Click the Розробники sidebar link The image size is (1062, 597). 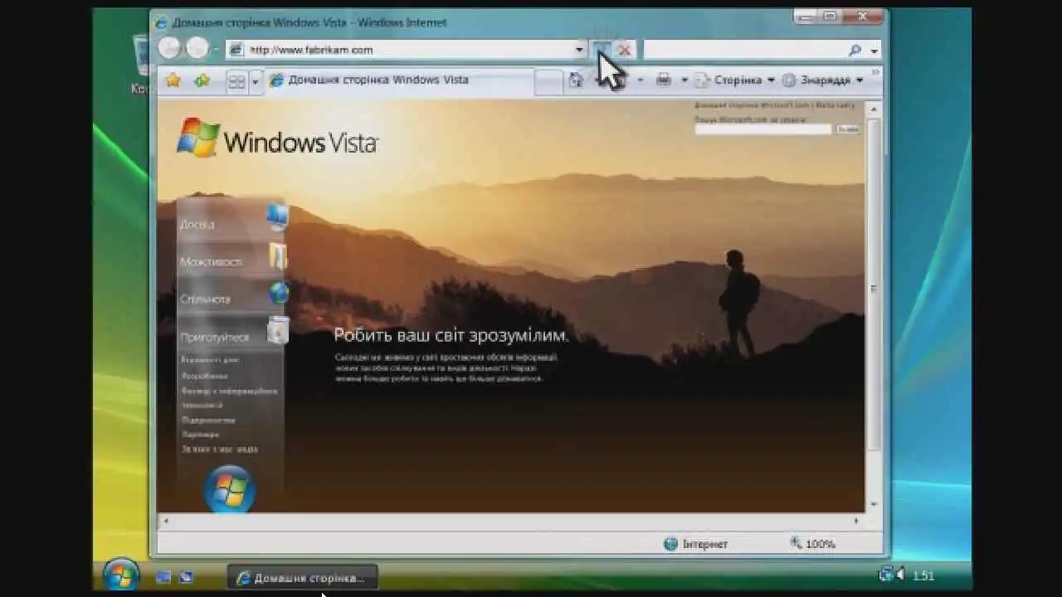click(x=204, y=376)
